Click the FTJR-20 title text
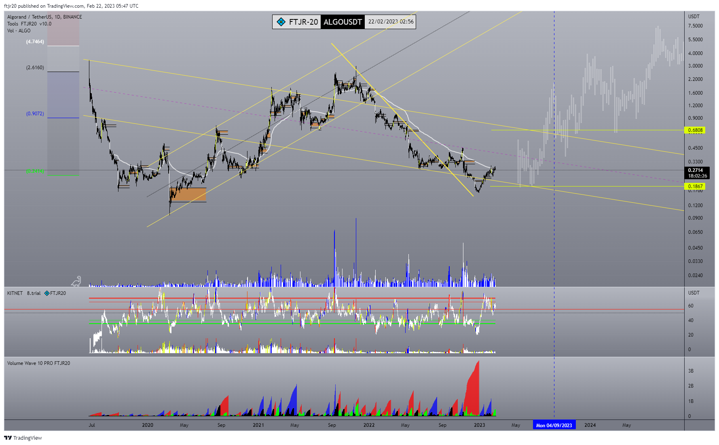This screenshot has width=719, height=445. pyautogui.click(x=303, y=22)
